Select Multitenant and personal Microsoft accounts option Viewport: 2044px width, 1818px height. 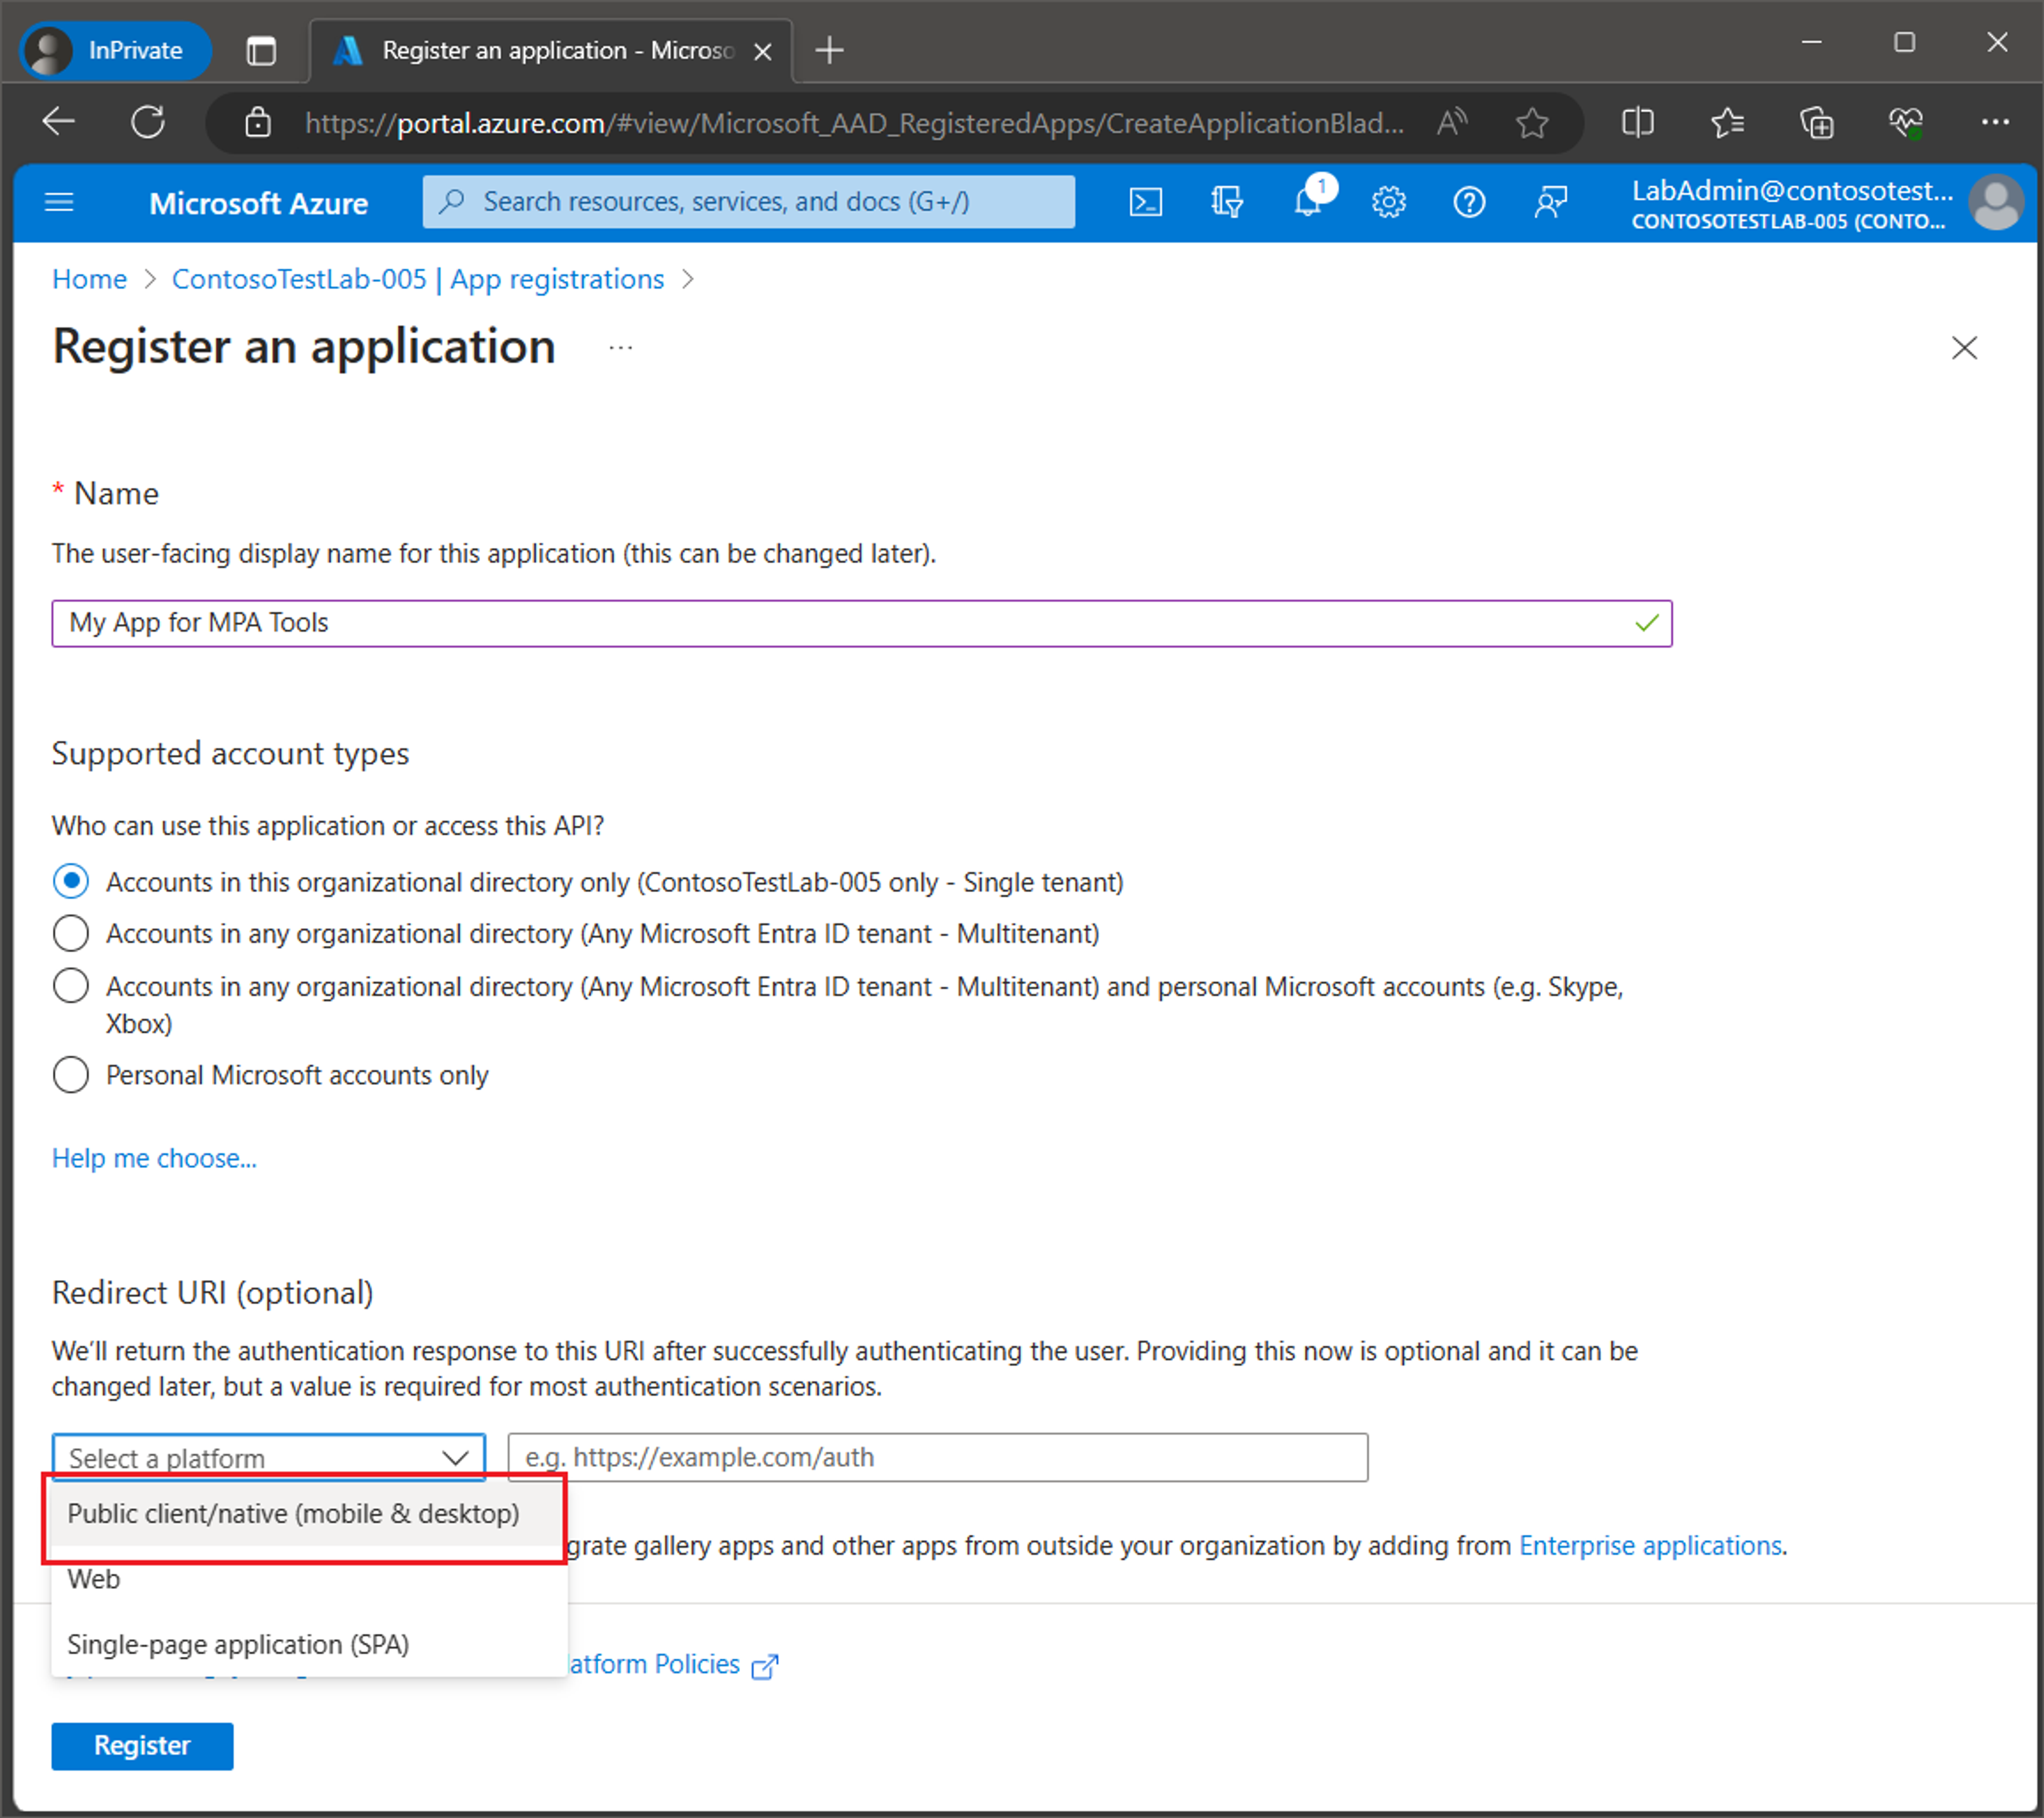click(x=70, y=986)
